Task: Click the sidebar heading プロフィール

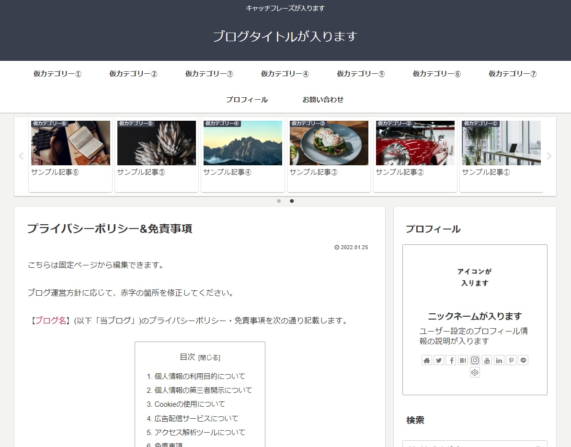Action: 433,229
